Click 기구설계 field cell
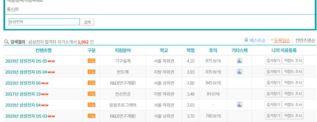317x122 pixels. pos(122,61)
